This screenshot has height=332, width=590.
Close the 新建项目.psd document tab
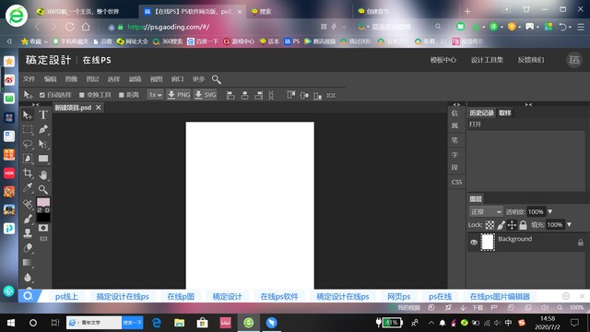(x=99, y=108)
